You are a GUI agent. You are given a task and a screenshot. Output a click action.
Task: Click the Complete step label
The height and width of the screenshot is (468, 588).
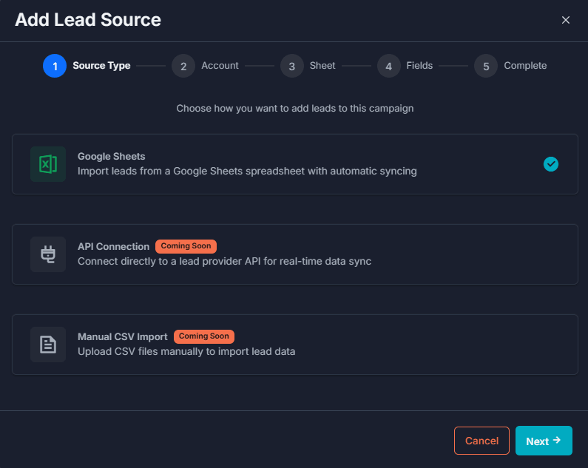(525, 66)
